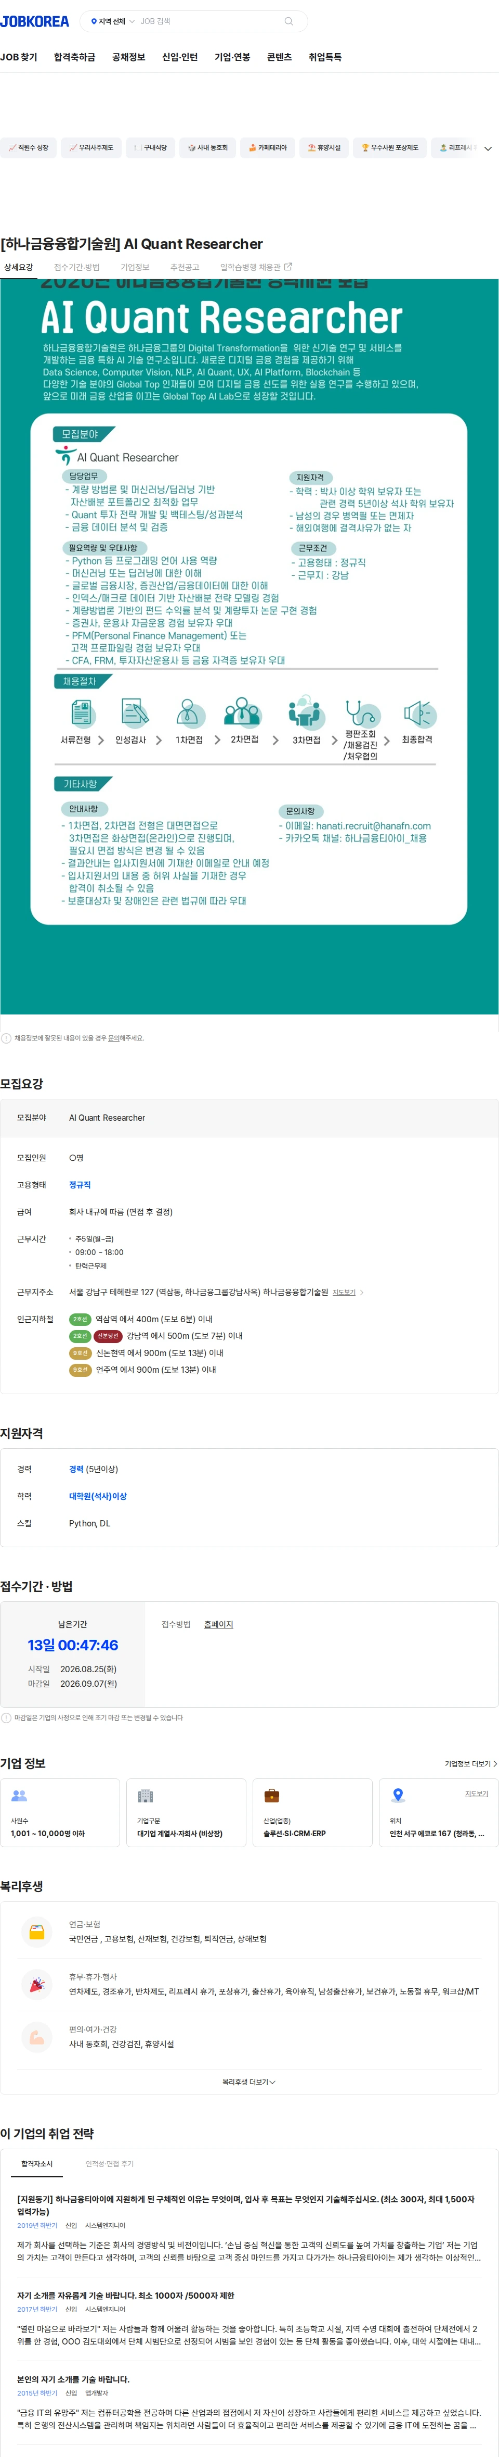The image size is (499, 2457).
Task: Click the info icon by 마감일 notice
Action: [x=6, y=1718]
